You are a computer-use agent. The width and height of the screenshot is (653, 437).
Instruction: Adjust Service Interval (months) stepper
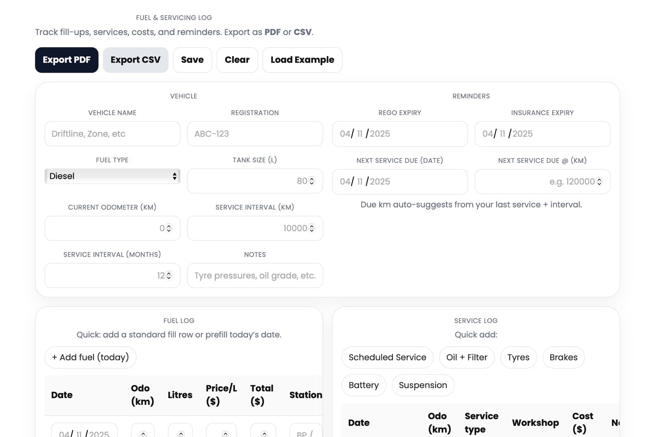pos(169,275)
